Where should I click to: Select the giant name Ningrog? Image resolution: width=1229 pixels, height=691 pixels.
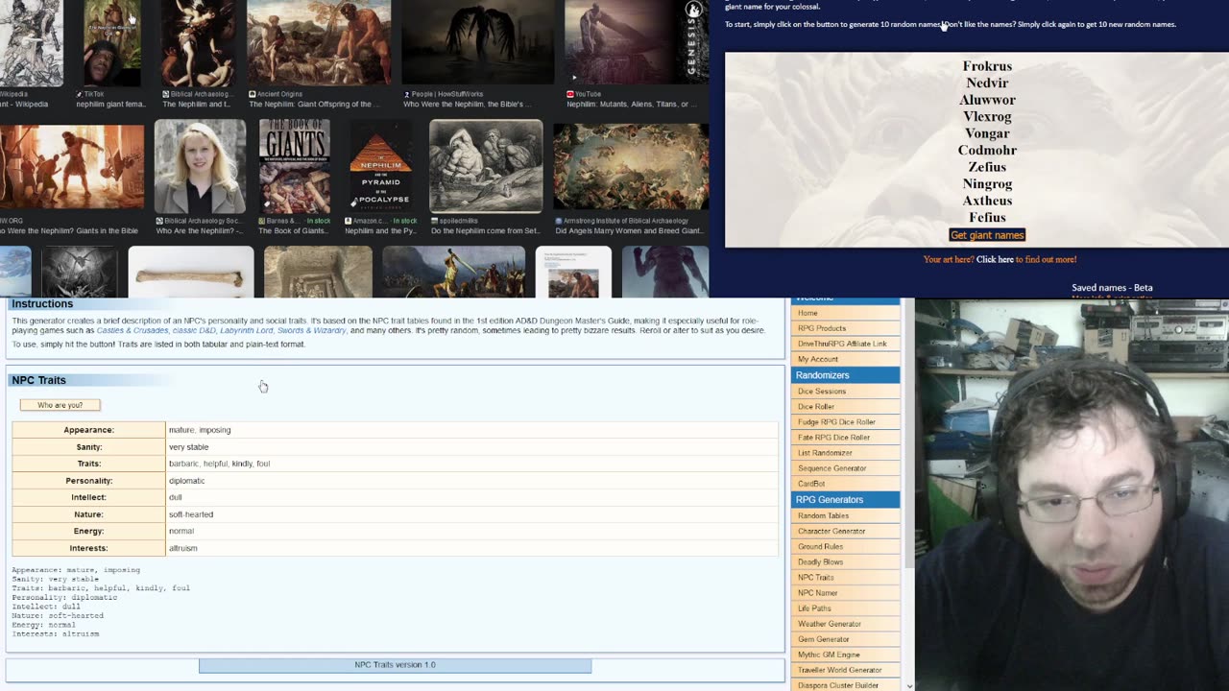click(987, 184)
